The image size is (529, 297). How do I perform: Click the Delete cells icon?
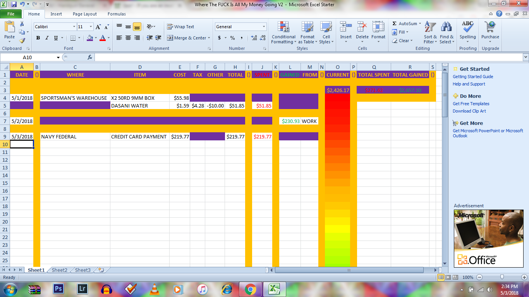pos(362,27)
